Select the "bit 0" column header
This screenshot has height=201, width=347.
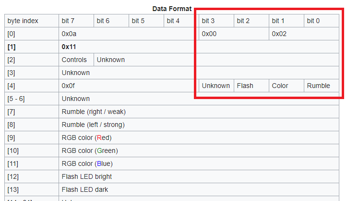(x=313, y=21)
